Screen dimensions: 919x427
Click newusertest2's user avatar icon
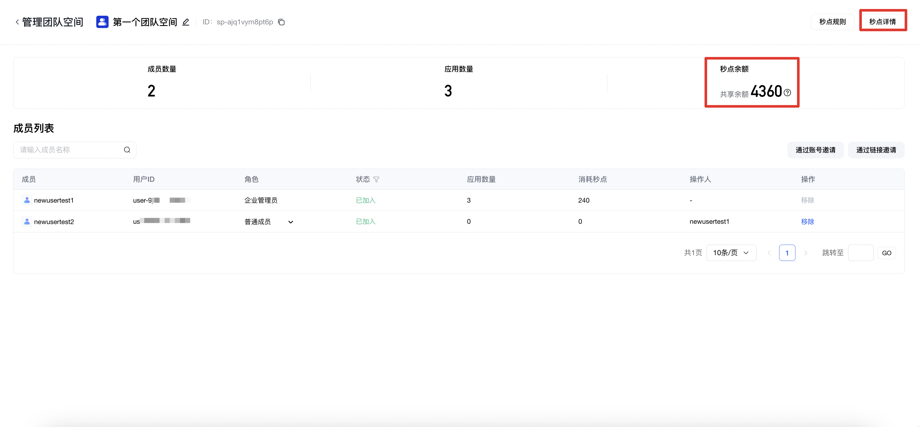click(x=27, y=221)
